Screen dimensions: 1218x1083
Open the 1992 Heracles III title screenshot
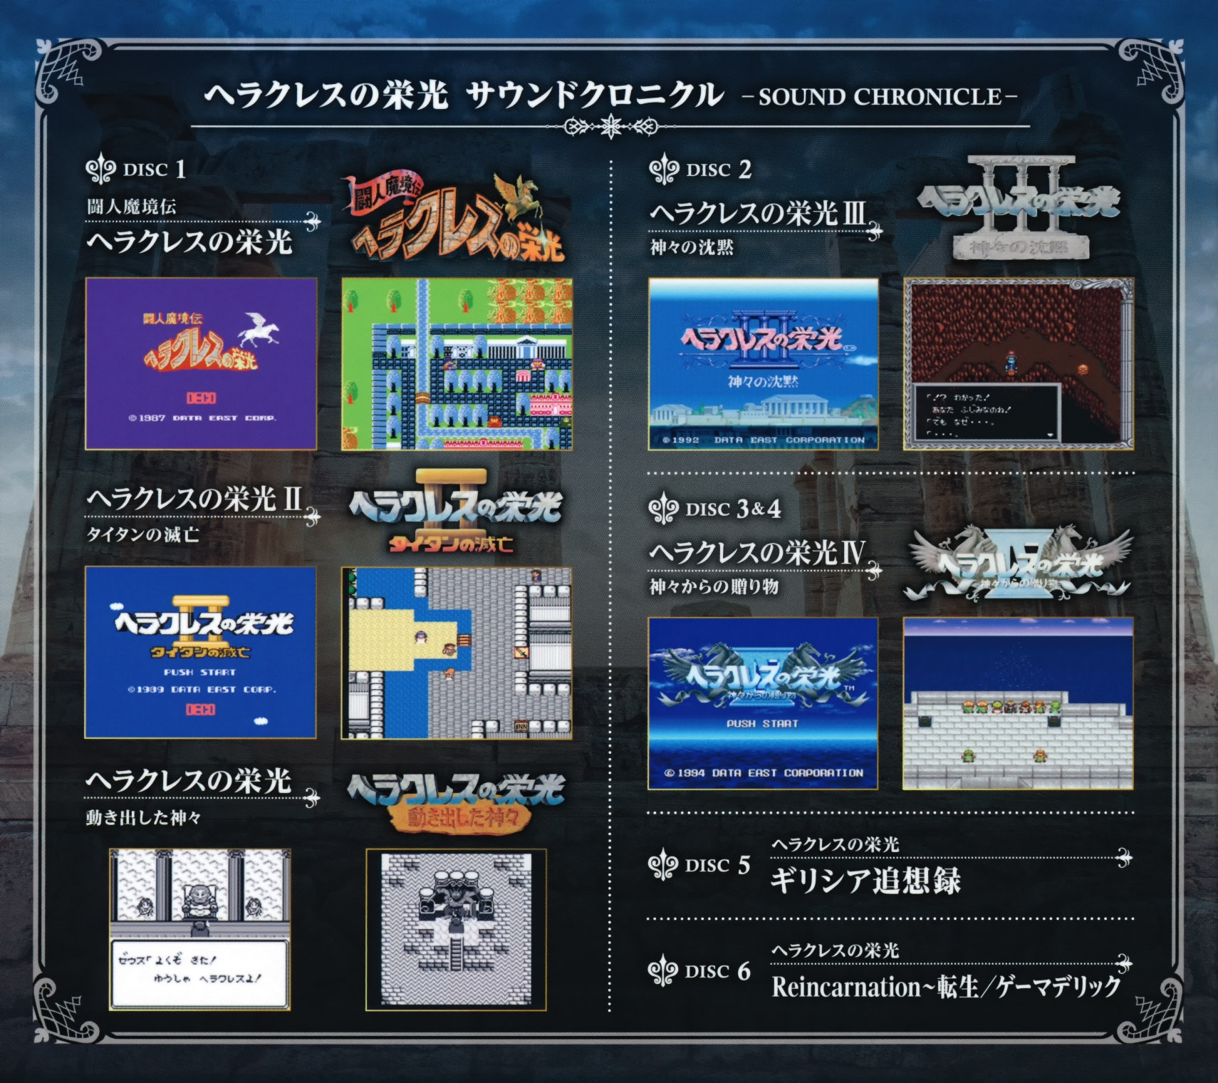[x=763, y=364]
